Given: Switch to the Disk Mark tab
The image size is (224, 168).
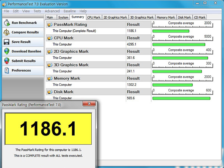Looking at the screenshot, I should (184, 17).
